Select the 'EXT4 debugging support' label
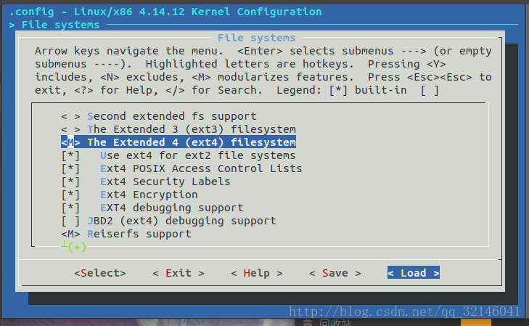 tap(172, 208)
